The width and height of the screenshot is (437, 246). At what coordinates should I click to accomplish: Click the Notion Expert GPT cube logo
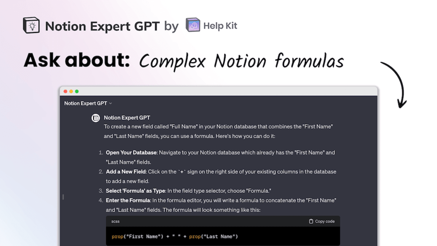coord(31,25)
